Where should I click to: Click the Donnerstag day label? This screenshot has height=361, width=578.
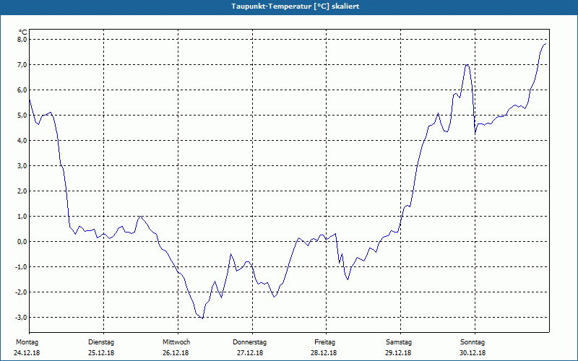(x=249, y=342)
